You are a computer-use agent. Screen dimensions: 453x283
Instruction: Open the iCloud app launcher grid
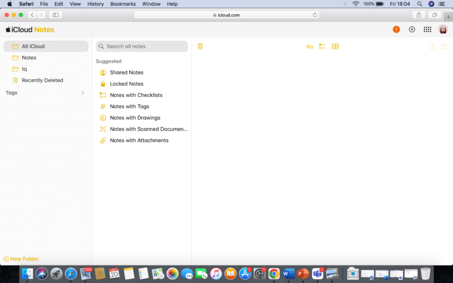pyautogui.click(x=428, y=29)
